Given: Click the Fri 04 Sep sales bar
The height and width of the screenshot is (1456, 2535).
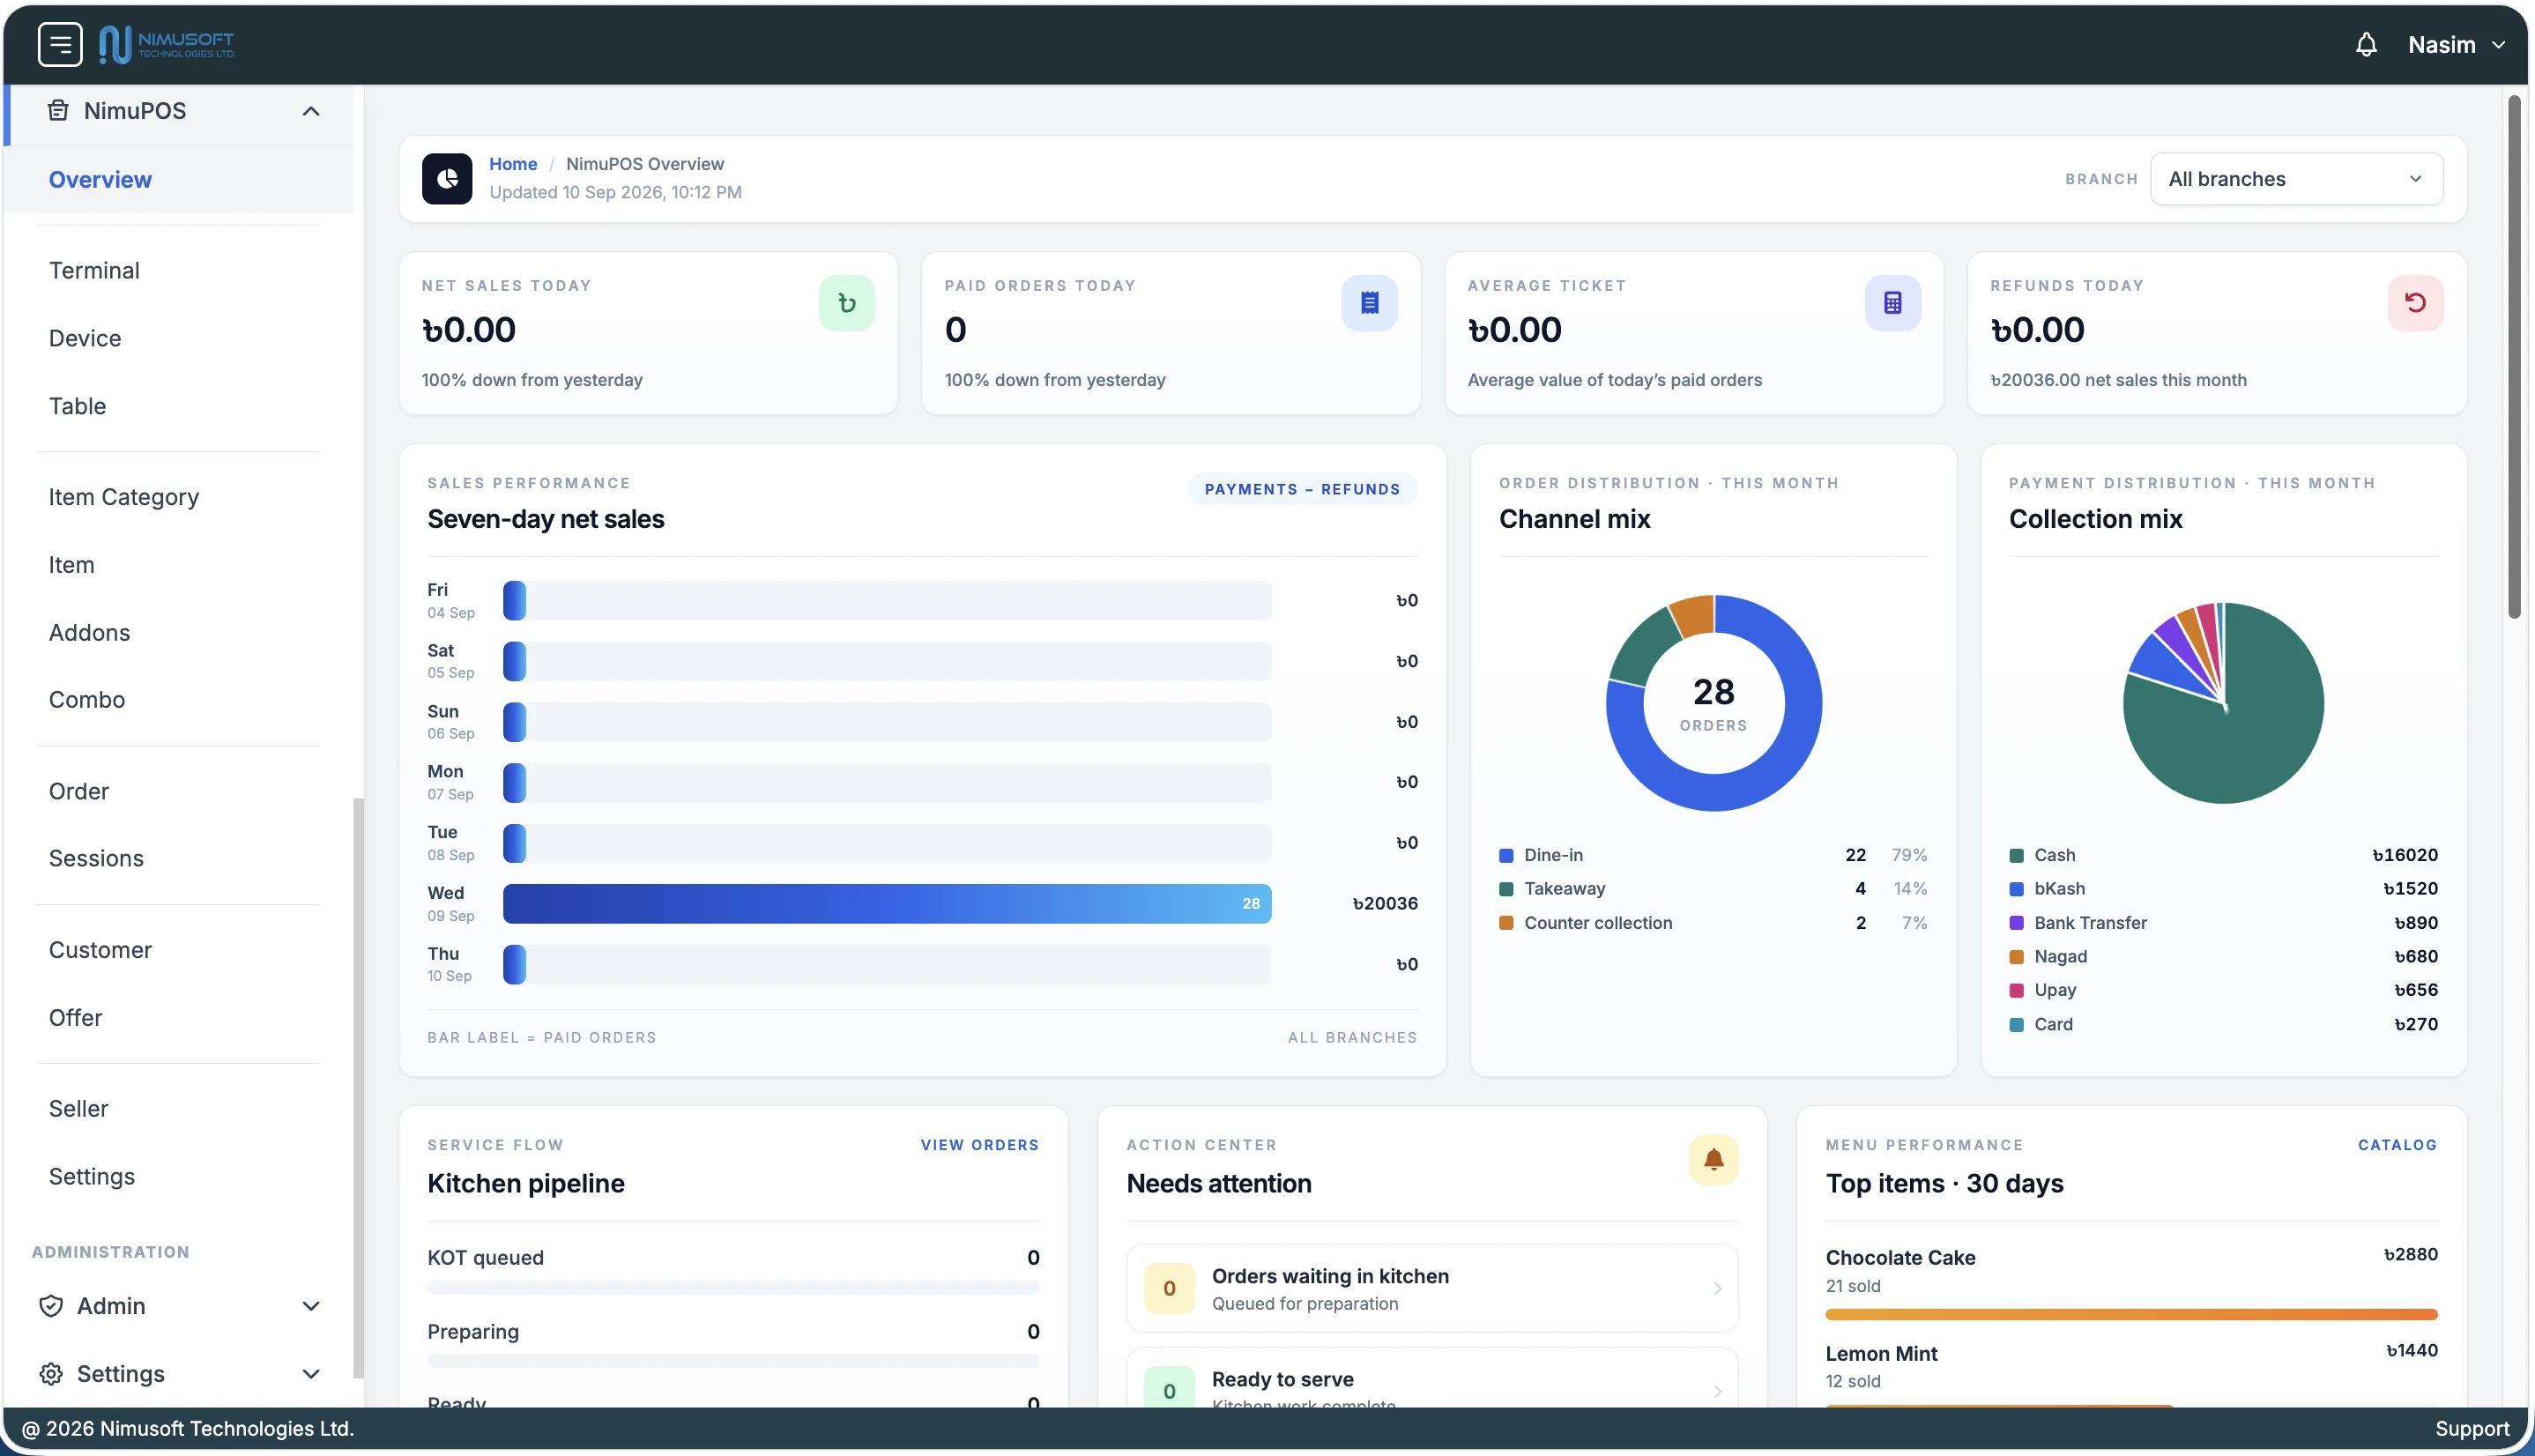Looking at the screenshot, I should point(887,600).
